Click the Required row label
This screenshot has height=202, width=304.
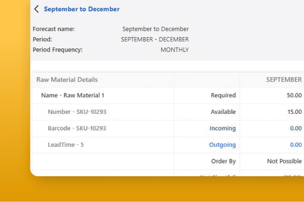[223, 95]
